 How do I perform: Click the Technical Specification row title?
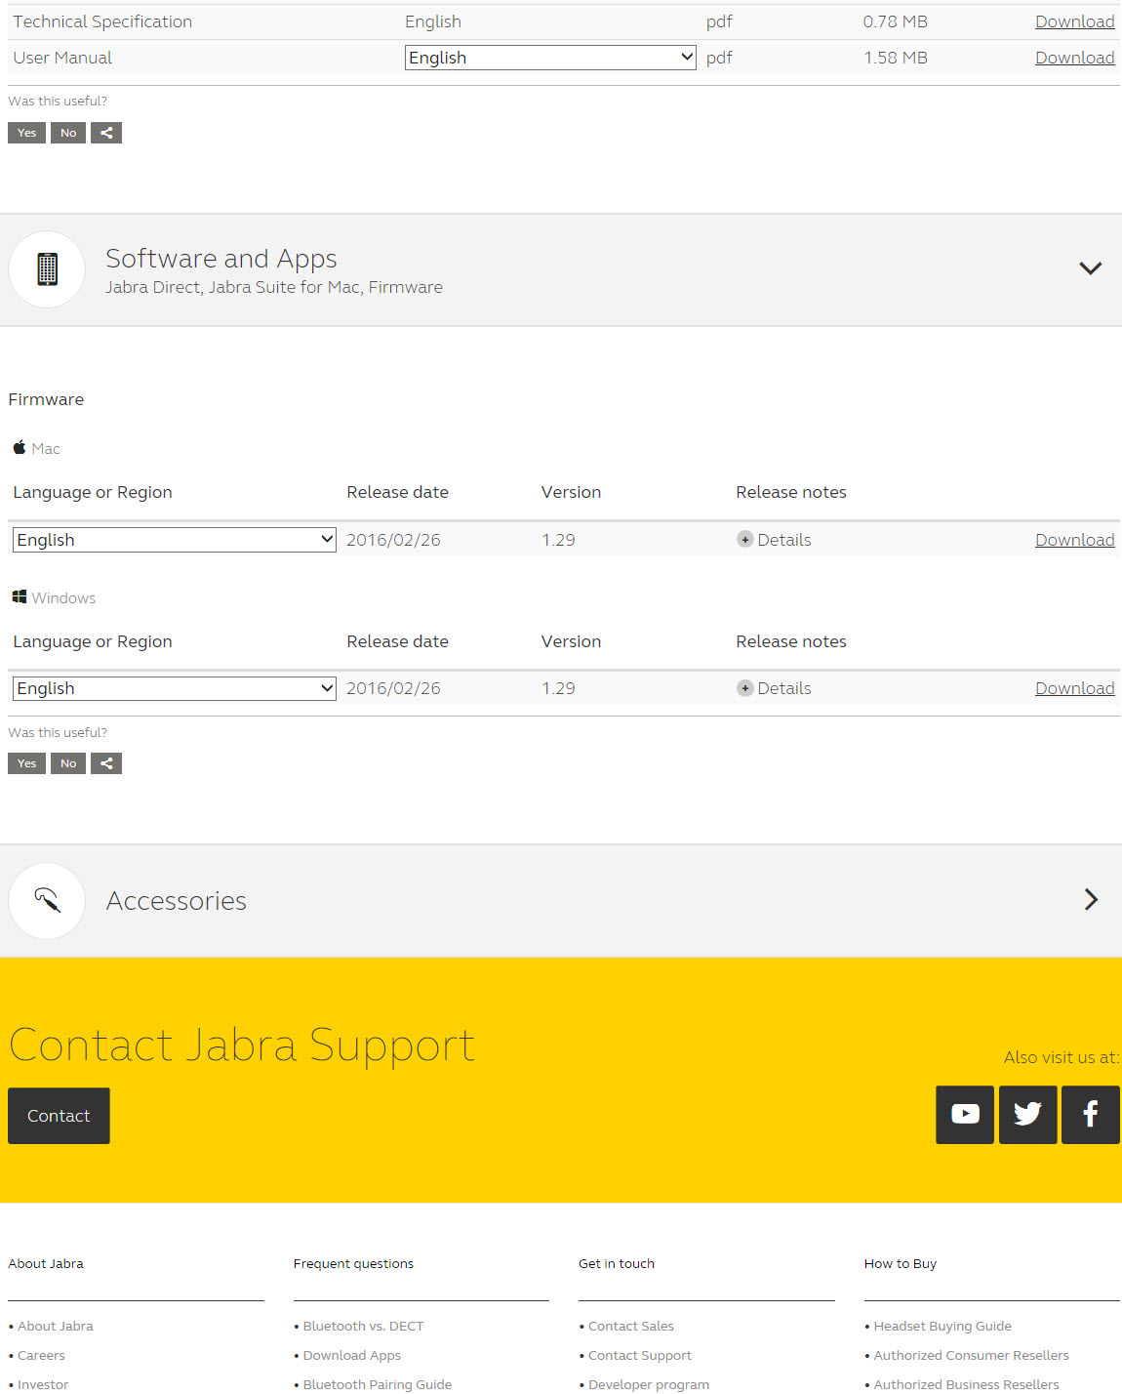click(102, 21)
